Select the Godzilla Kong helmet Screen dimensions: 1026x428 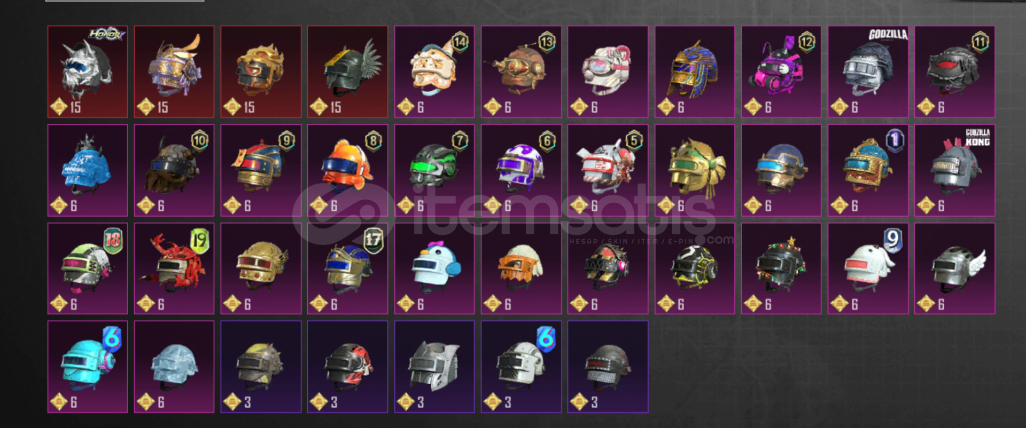pos(954,170)
